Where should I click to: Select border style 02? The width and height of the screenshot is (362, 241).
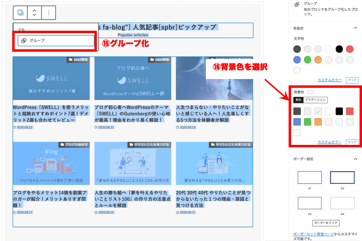[x=342, y=178]
